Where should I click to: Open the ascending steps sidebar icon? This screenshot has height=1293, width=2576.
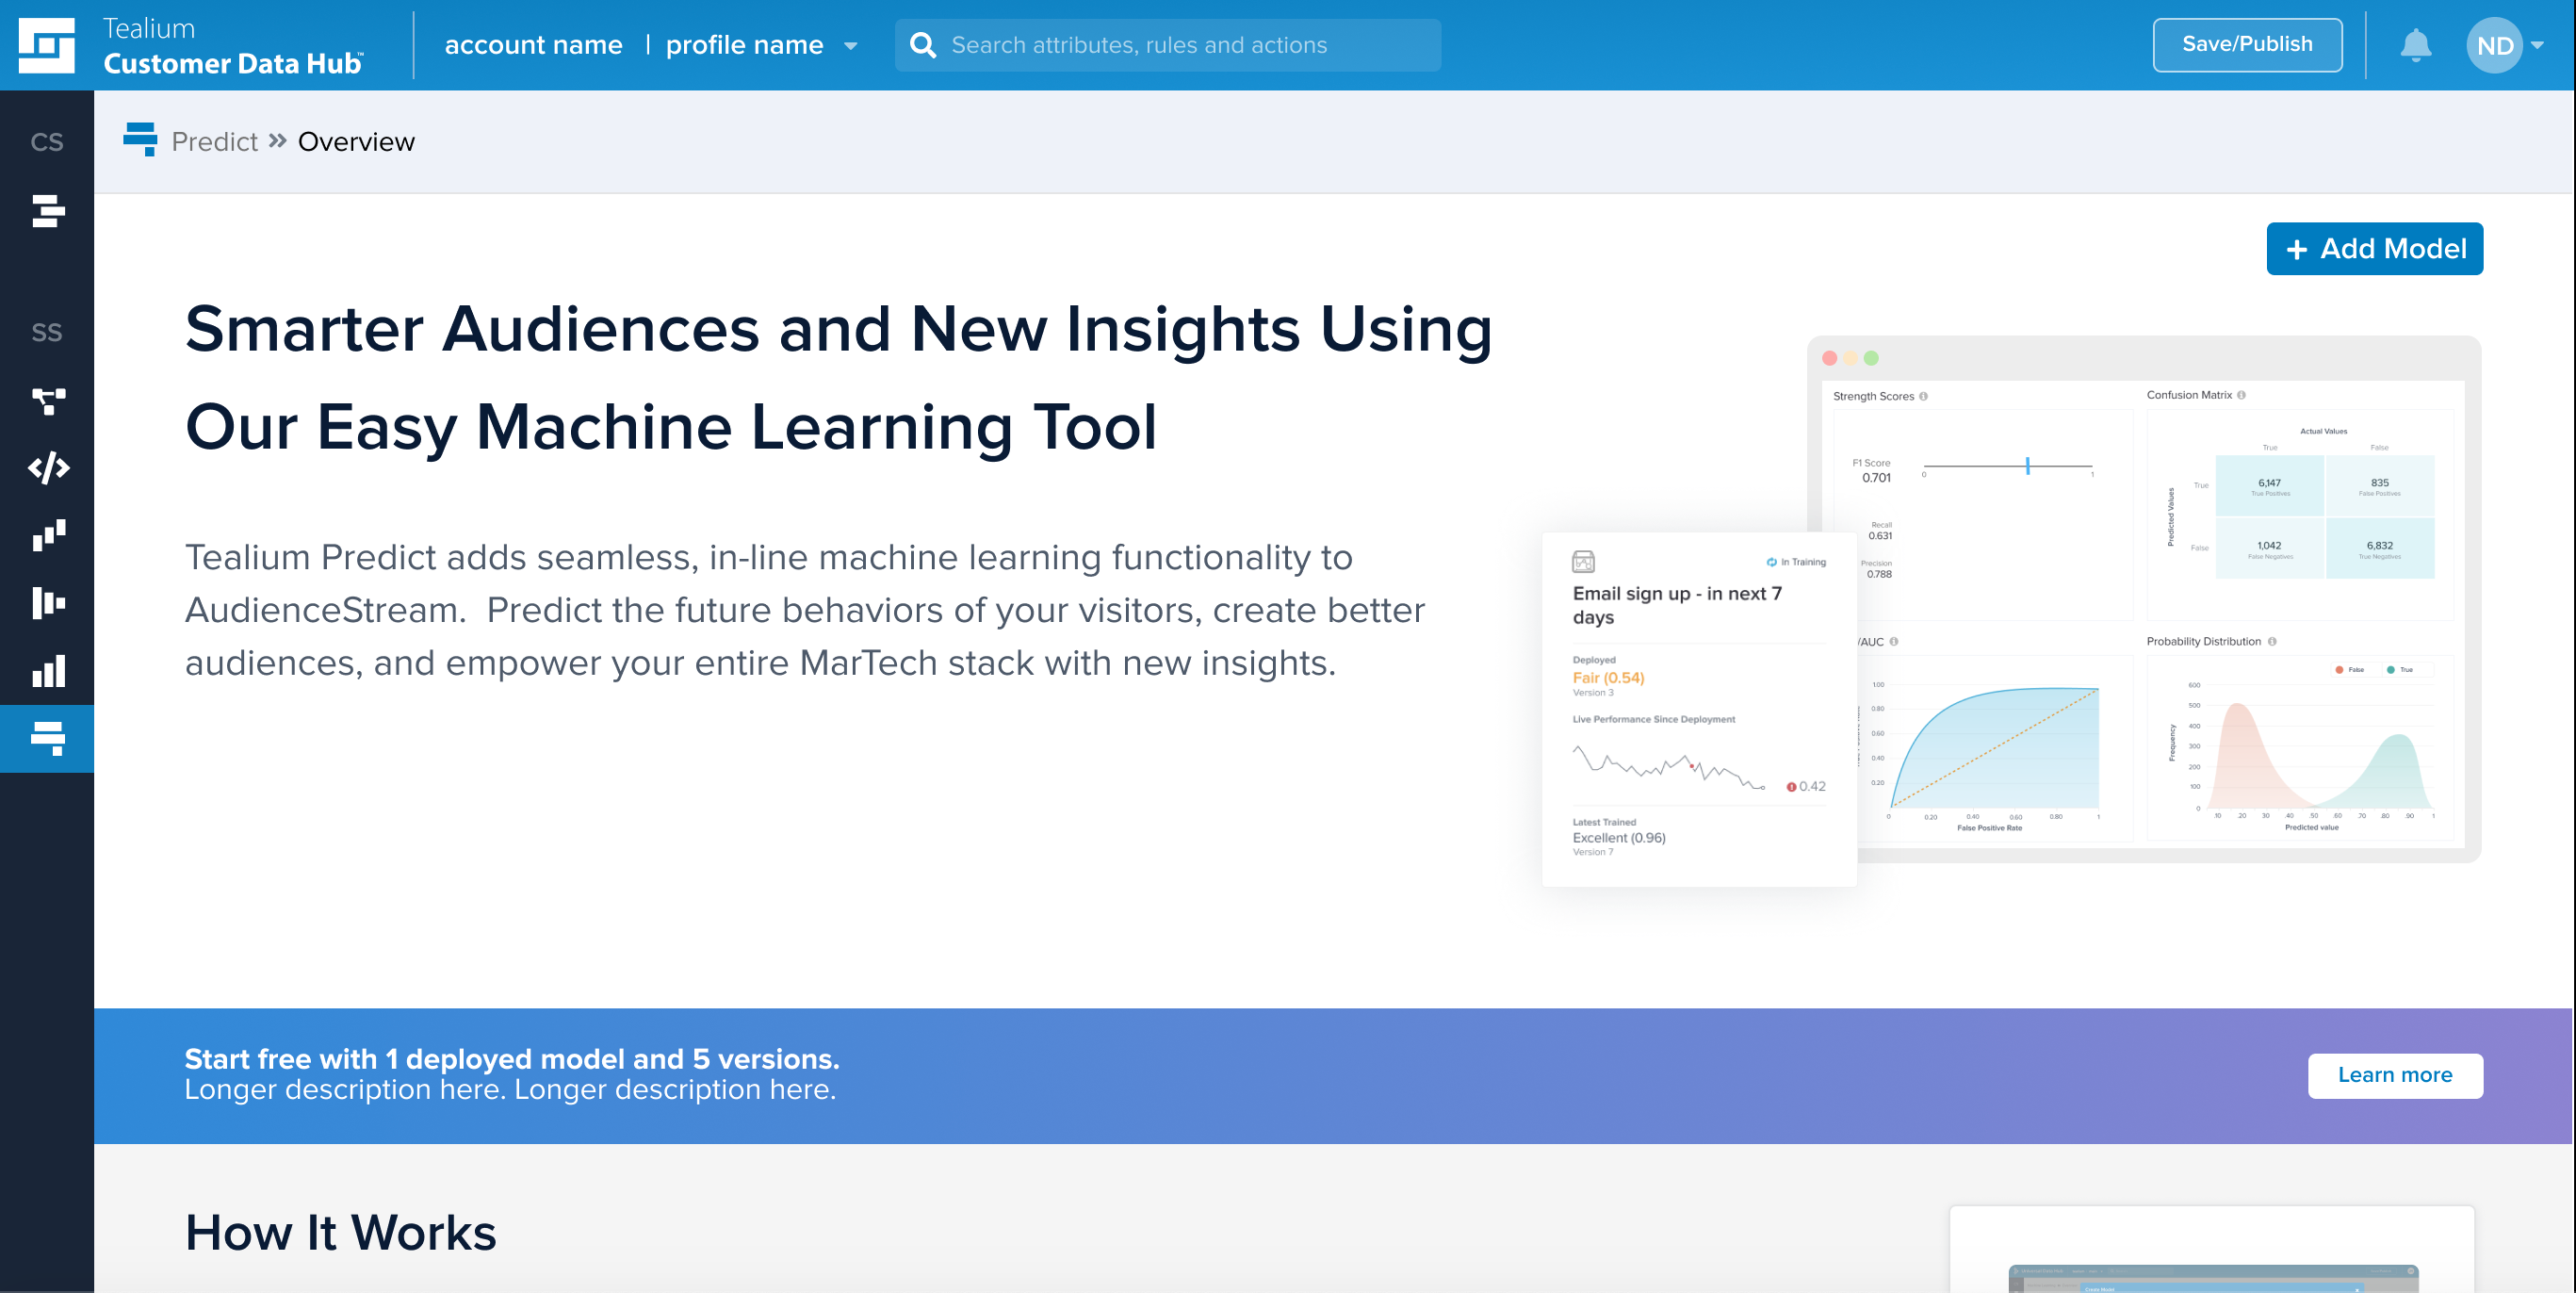click(48, 535)
